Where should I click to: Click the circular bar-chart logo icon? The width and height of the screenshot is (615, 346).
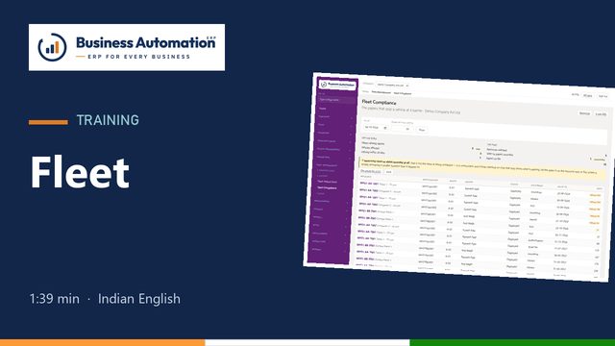pyautogui.click(x=52, y=47)
